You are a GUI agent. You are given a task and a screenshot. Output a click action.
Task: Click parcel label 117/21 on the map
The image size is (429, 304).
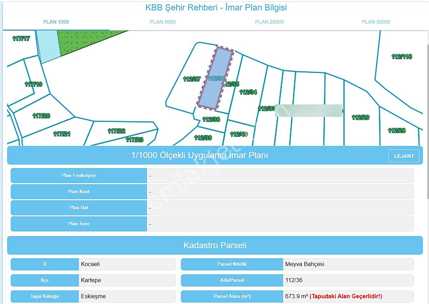(62, 134)
